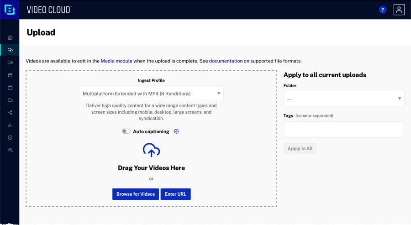411x225 pixels.
Task: Click the Tags input field
Action: pyautogui.click(x=343, y=130)
